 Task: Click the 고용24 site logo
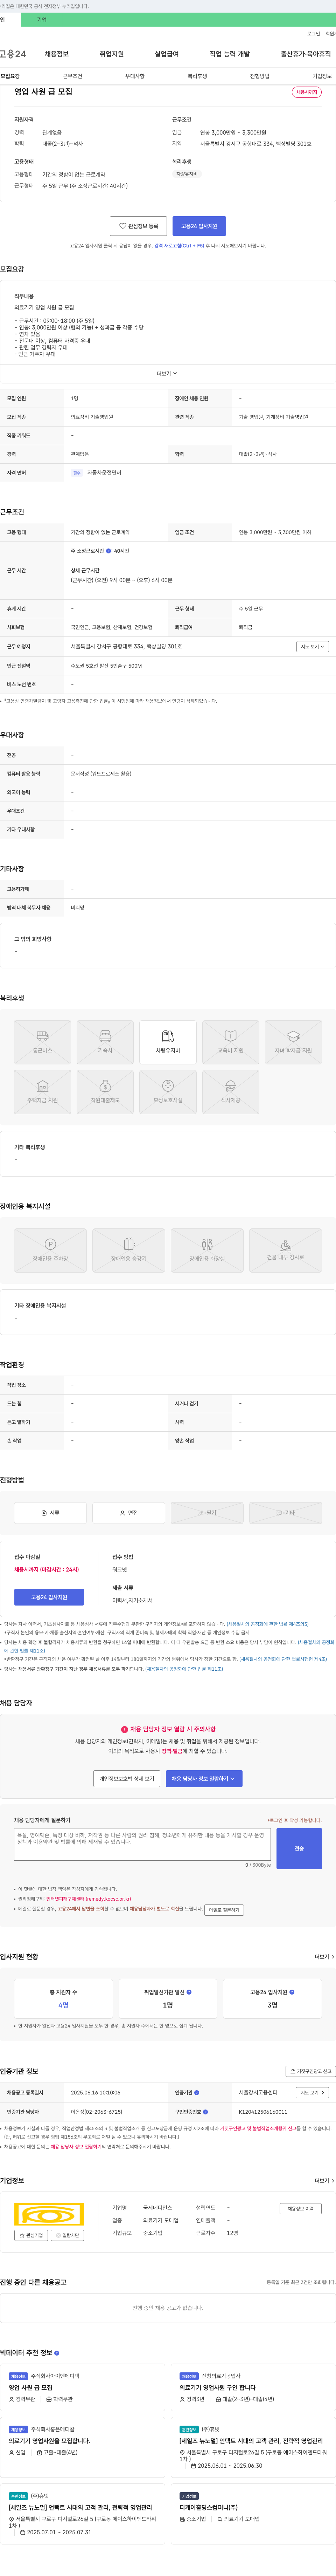click(x=13, y=54)
